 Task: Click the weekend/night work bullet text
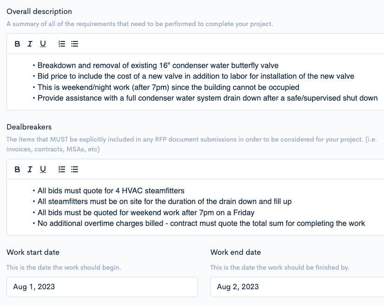168,88
